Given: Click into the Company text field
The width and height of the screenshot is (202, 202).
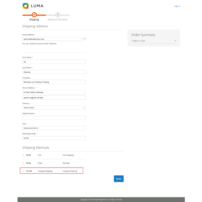Looking at the screenshot, I should [54, 82].
